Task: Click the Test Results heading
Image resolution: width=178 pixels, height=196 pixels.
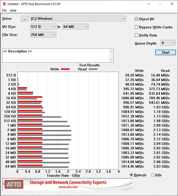Action: 89,65
